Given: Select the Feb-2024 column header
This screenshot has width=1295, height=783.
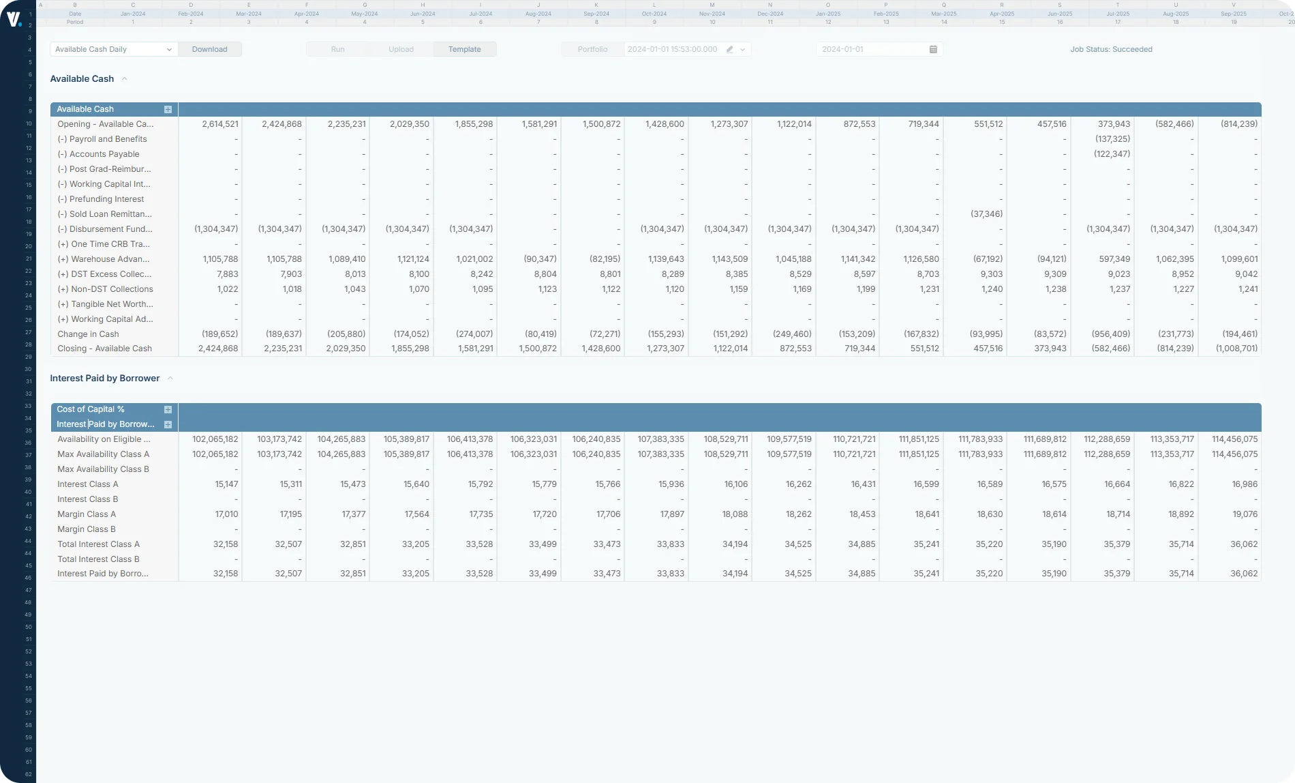Looking at the screenshot, I should [191, 13].
